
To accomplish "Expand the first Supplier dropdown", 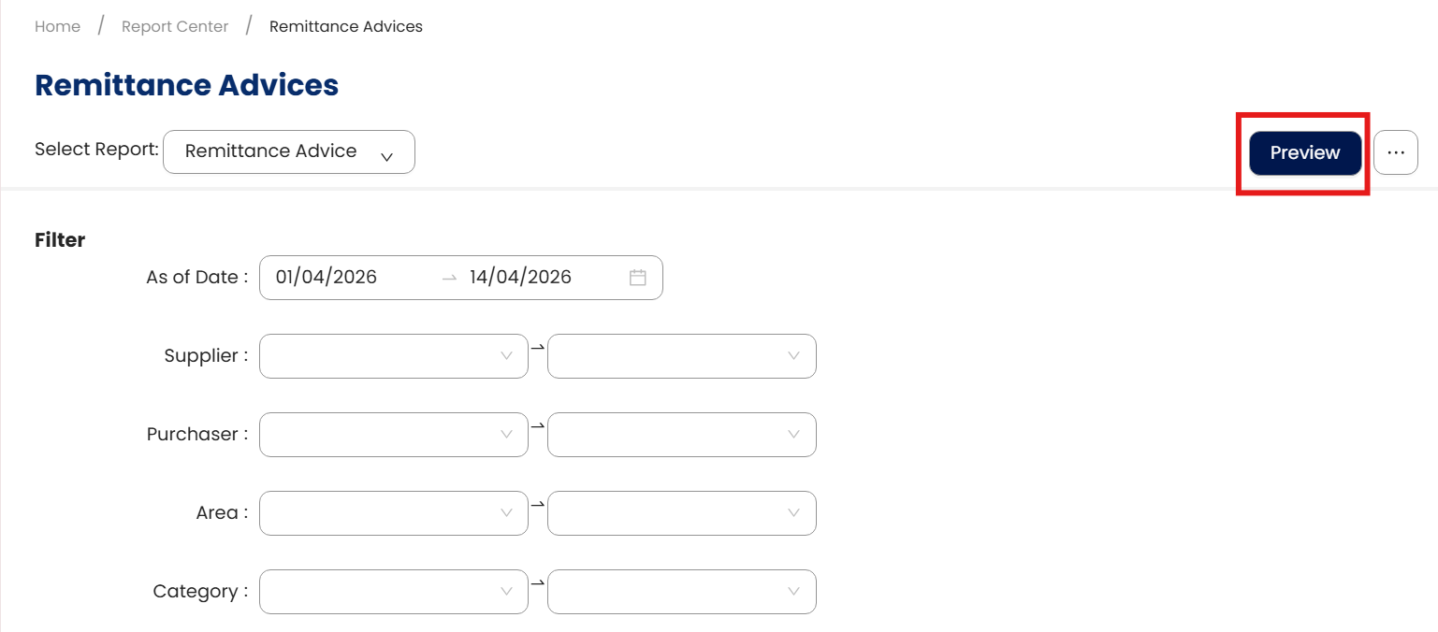I will 393,356.
